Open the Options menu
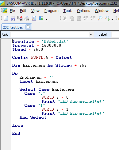 point(83,11)
